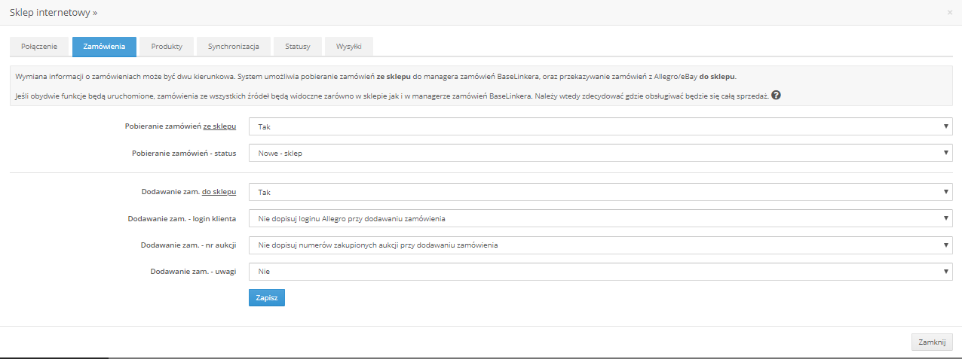Click the blue Zapisz button
962x359 pixels.
266,298
